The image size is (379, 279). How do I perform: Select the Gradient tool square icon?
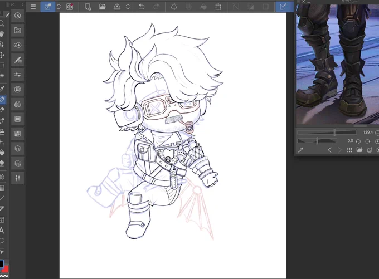point(2,188)
